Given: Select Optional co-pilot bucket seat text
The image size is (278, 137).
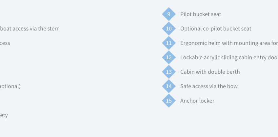Looking at the screenshot, I should (216, 29).
